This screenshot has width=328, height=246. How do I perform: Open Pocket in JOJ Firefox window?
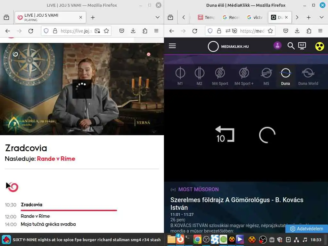(x=121, y=31)
